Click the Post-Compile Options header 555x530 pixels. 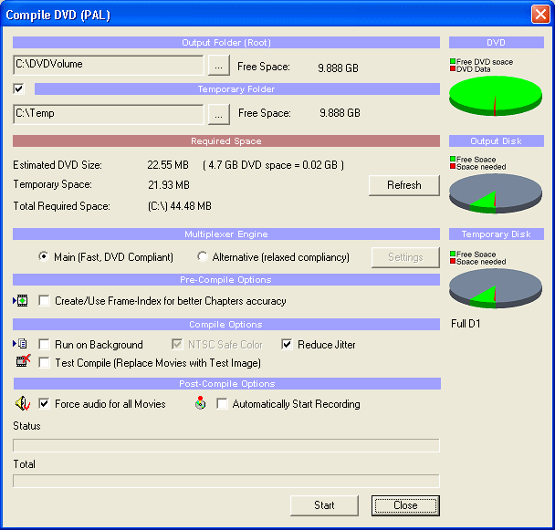coord(227,383)
